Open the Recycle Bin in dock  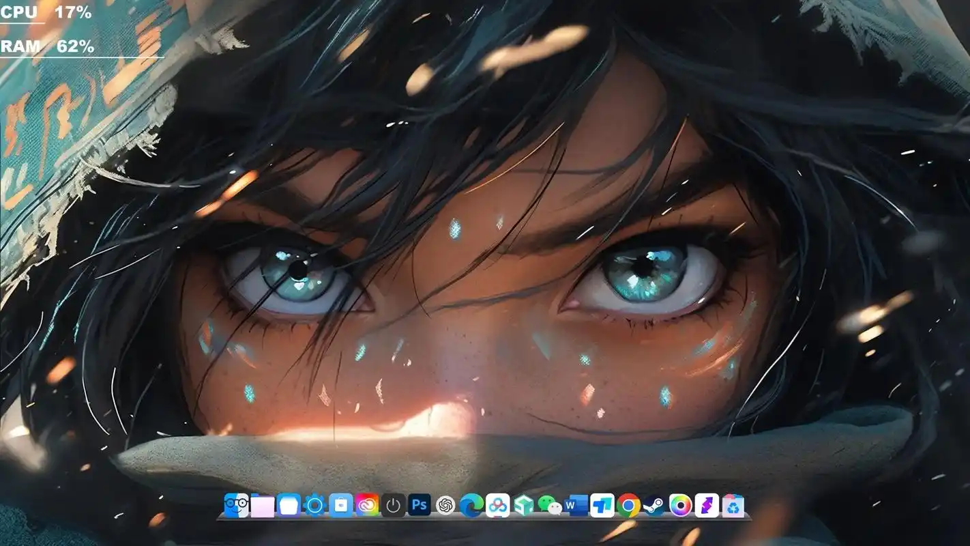733,506
